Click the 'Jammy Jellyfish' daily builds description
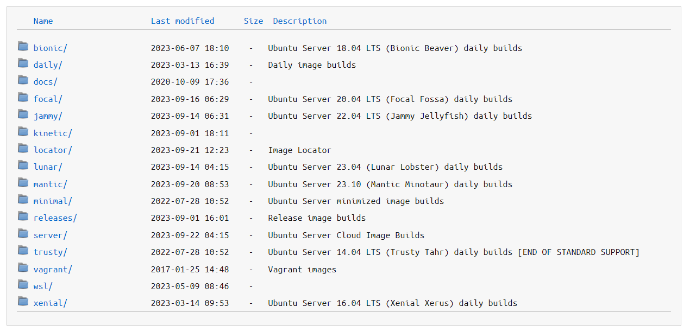Image resolution: width=696 pixels, height=332 pixels. click(x=400, y=116)
